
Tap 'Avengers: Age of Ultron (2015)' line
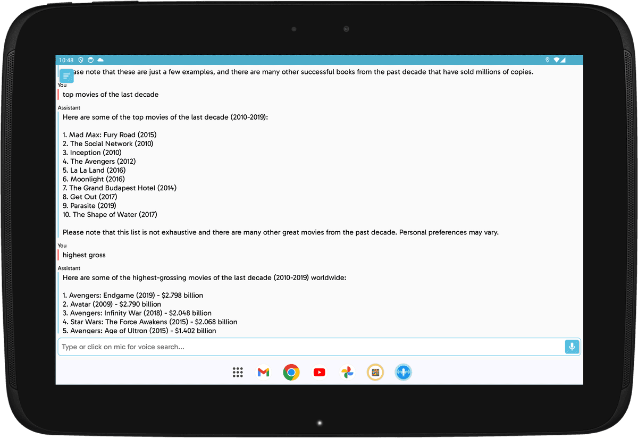139,331
